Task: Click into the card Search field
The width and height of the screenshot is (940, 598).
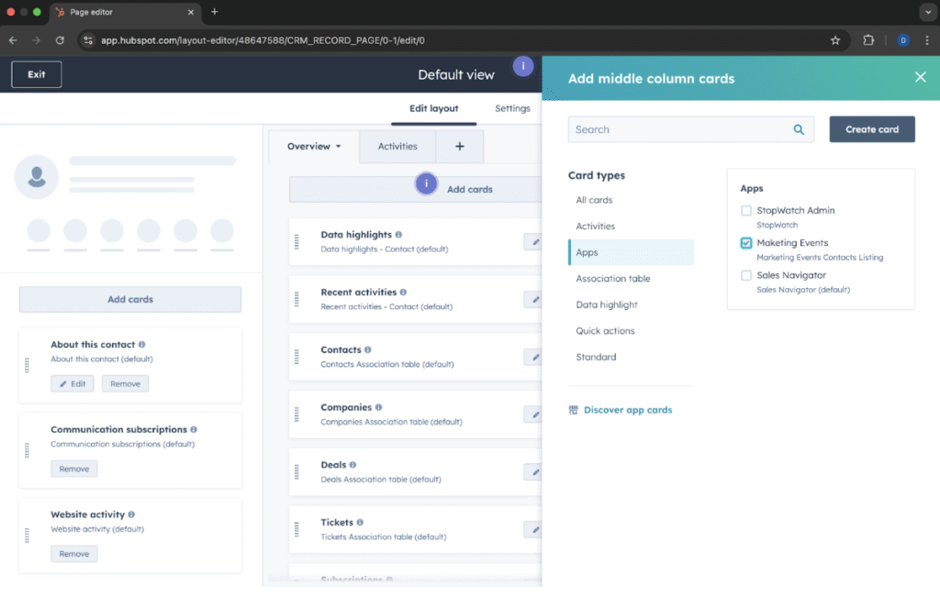Action: 679,129
